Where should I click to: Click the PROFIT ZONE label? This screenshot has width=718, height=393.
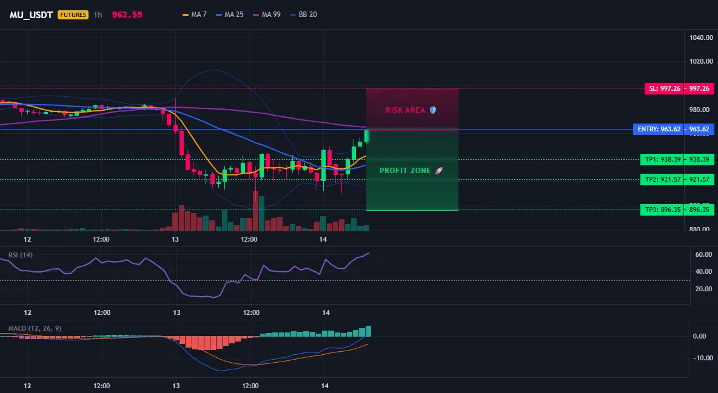coord(405,171)
